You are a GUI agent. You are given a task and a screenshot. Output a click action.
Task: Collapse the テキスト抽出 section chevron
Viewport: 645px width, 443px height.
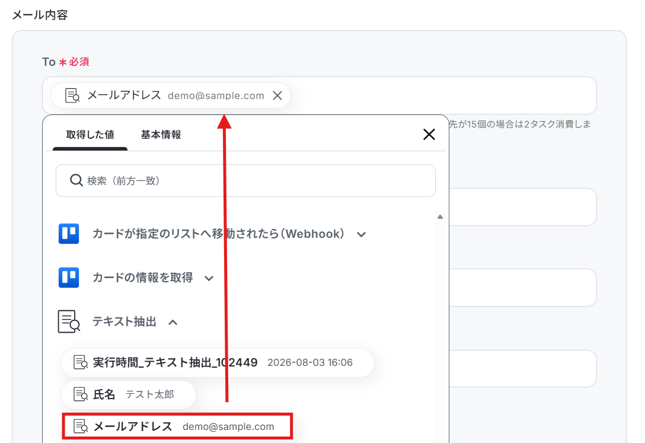click(173, 322)
